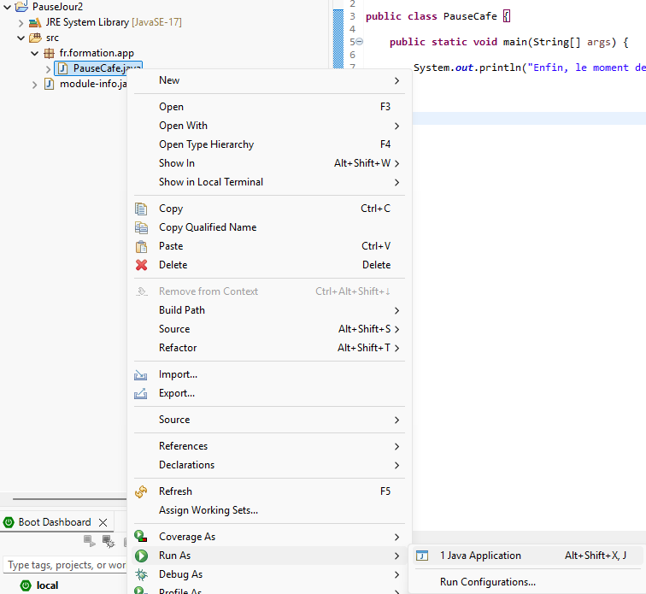
Task: Click the Debug As bug icon
Action: 142,574
